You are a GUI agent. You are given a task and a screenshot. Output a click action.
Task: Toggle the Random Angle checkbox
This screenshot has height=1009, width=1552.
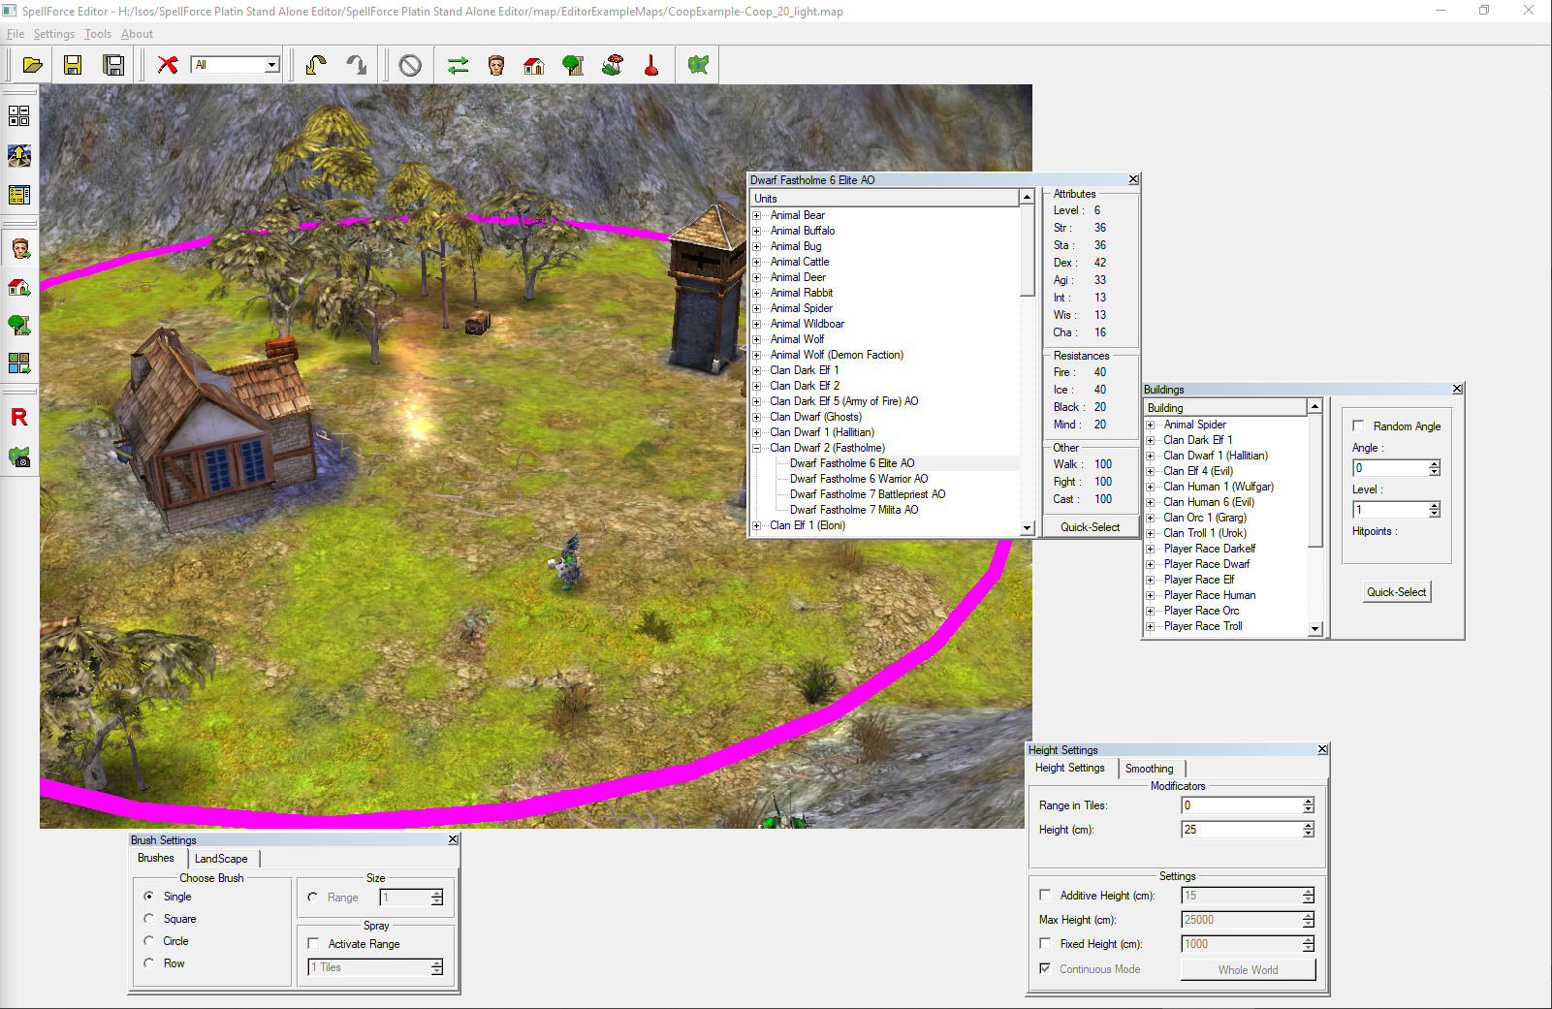pyautogui.click(x=1358, y=426)
